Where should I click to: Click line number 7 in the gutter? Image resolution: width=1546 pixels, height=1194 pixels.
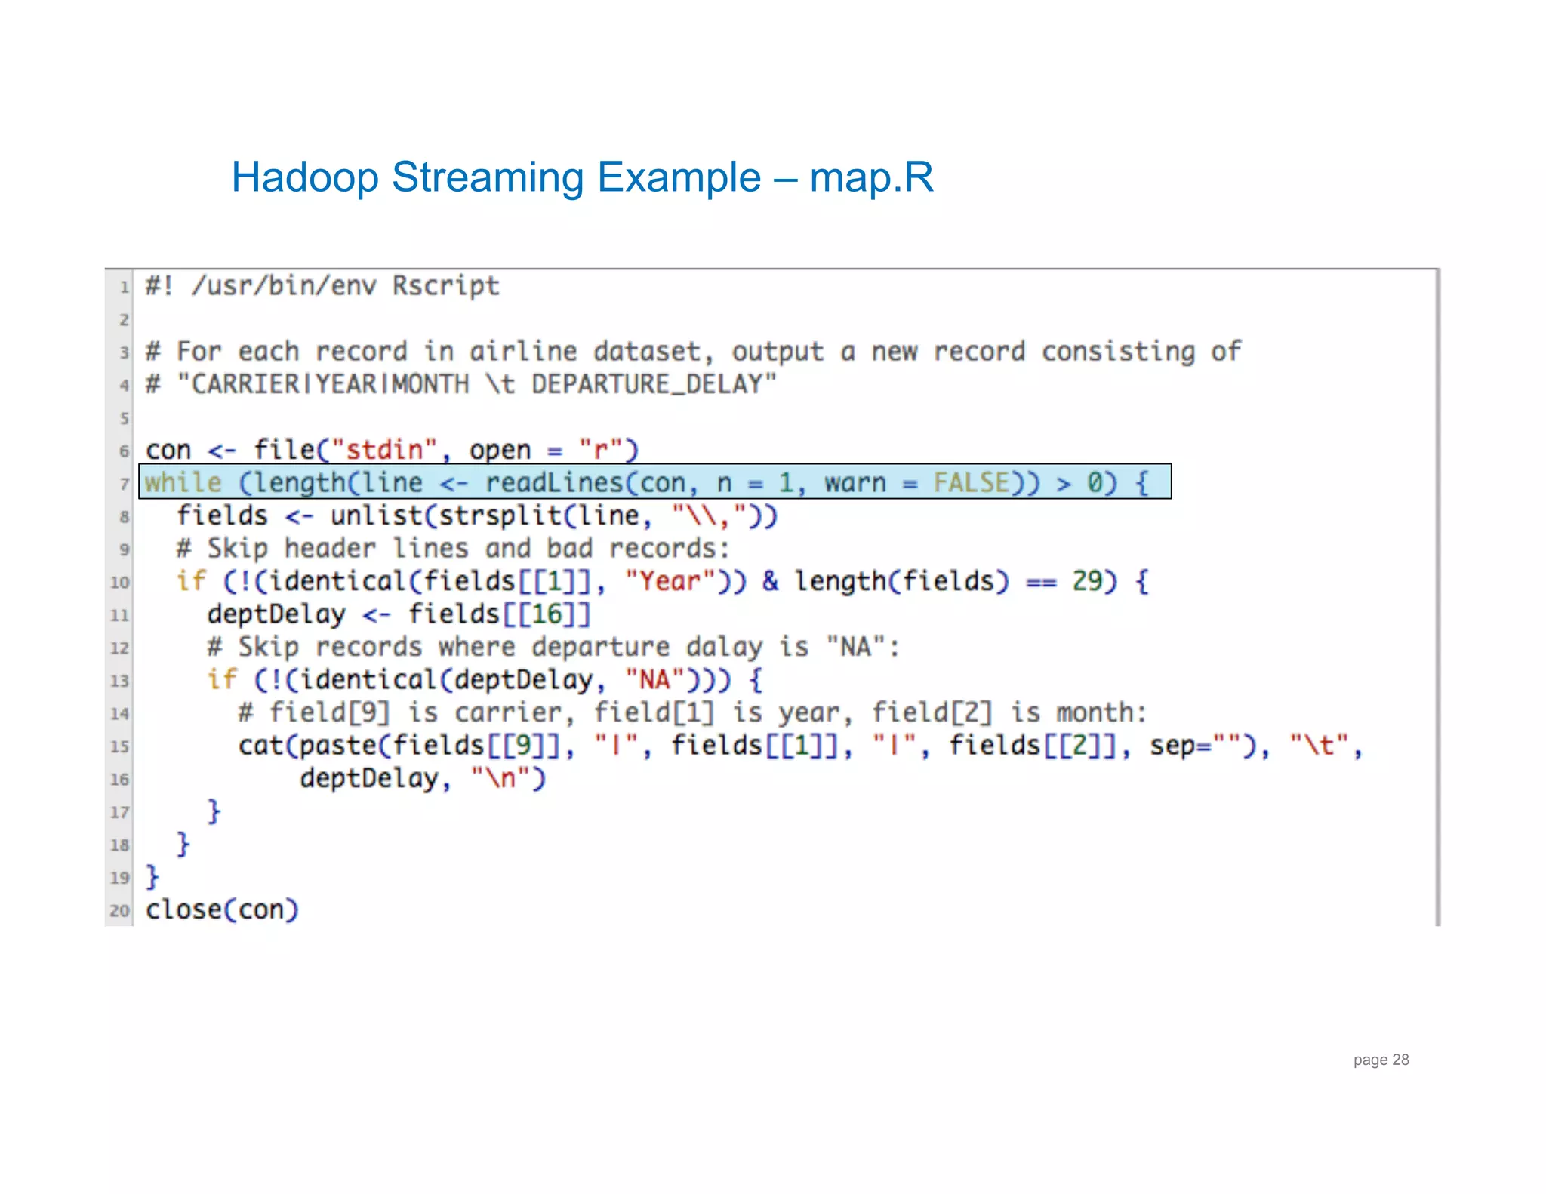tap(125, 484)
